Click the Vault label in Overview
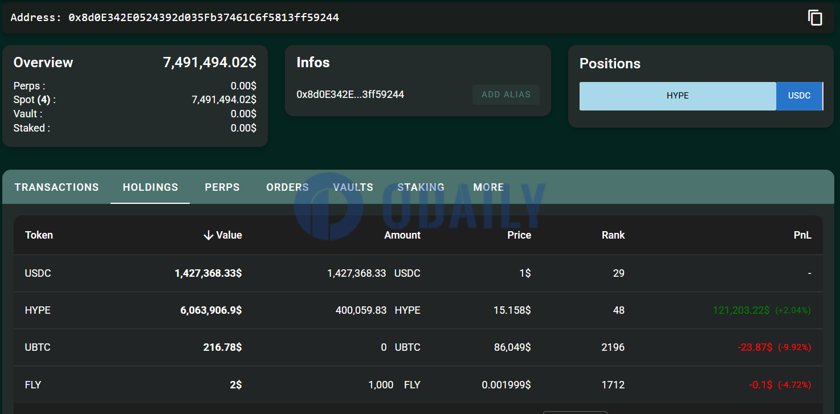Viewport: 840px width, 414px height. [x=28, y=114]
